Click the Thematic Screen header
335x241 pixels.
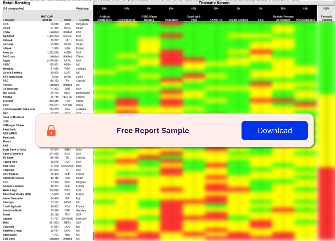click(x=214, y=3)
